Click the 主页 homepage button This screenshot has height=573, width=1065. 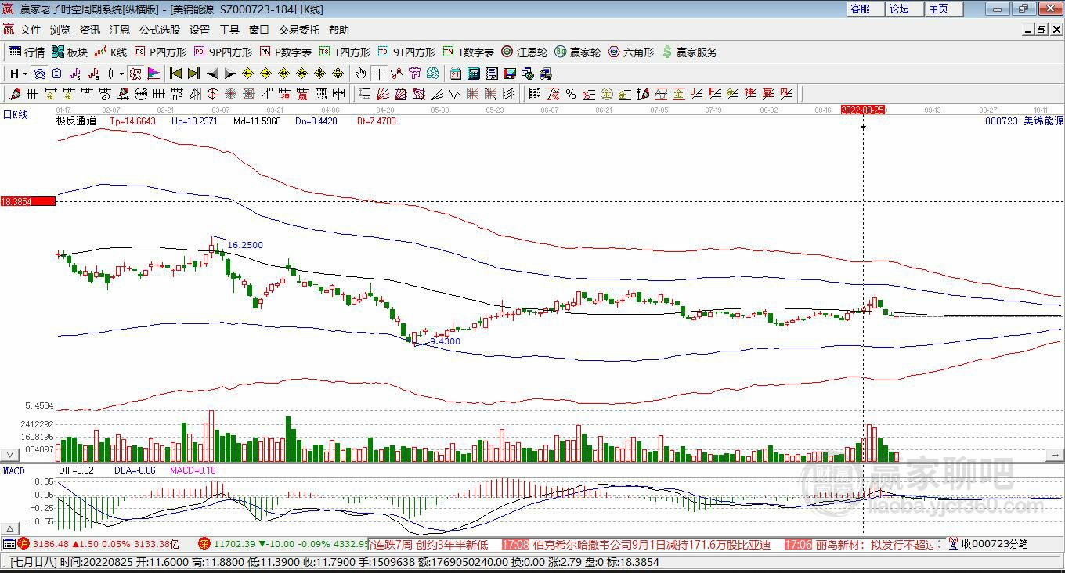pyautogui.click(x=944, y=9)
